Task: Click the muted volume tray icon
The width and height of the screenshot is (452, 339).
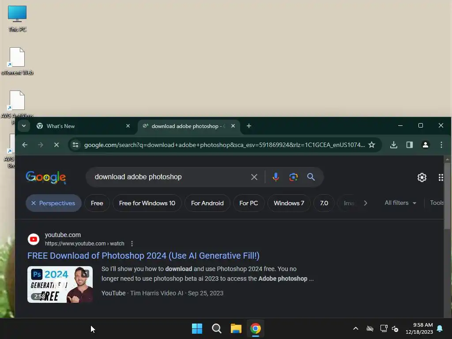Action: pyautogui.click(x=395, y=328)
